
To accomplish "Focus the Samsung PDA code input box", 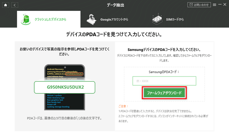I will pos(164,81).
